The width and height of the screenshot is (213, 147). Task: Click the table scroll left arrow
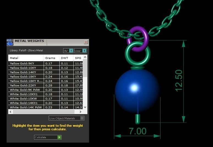(11, 112)
